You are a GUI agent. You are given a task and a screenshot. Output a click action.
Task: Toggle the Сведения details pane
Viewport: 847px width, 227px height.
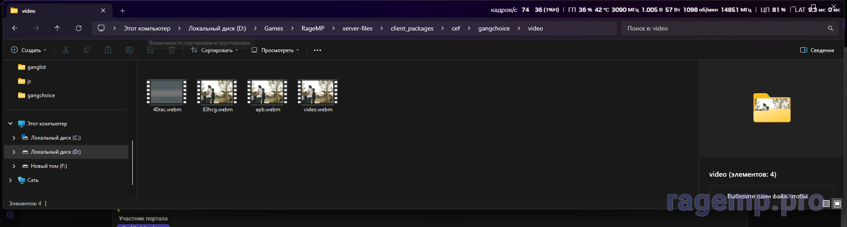click(817, 50)
